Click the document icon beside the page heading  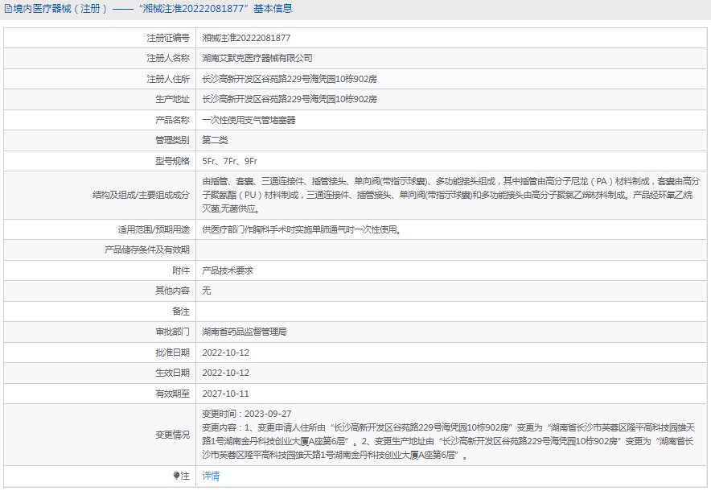tap(8, 9)
